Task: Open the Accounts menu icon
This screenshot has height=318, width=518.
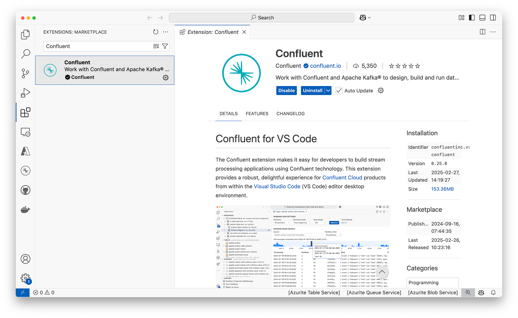Action: 25,259
